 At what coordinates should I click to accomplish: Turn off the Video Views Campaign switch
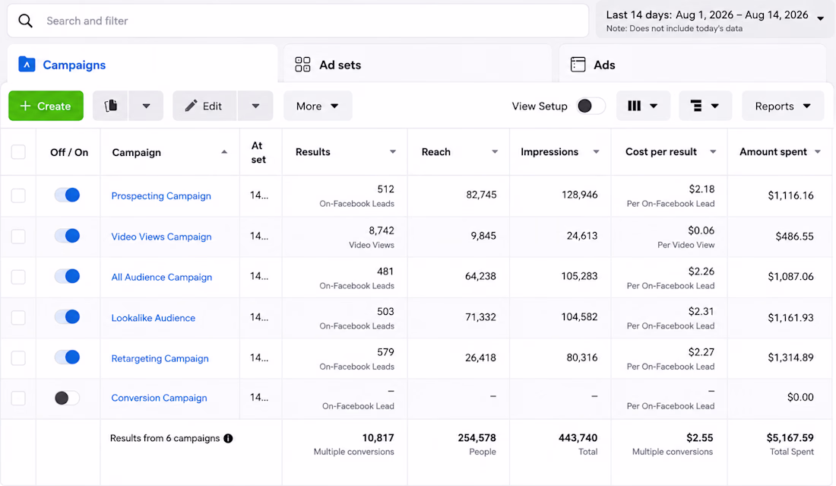tap(67, 236)
